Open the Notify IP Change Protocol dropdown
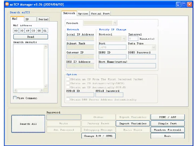This screenshot has width=195, height=146. tap(112, 39)
